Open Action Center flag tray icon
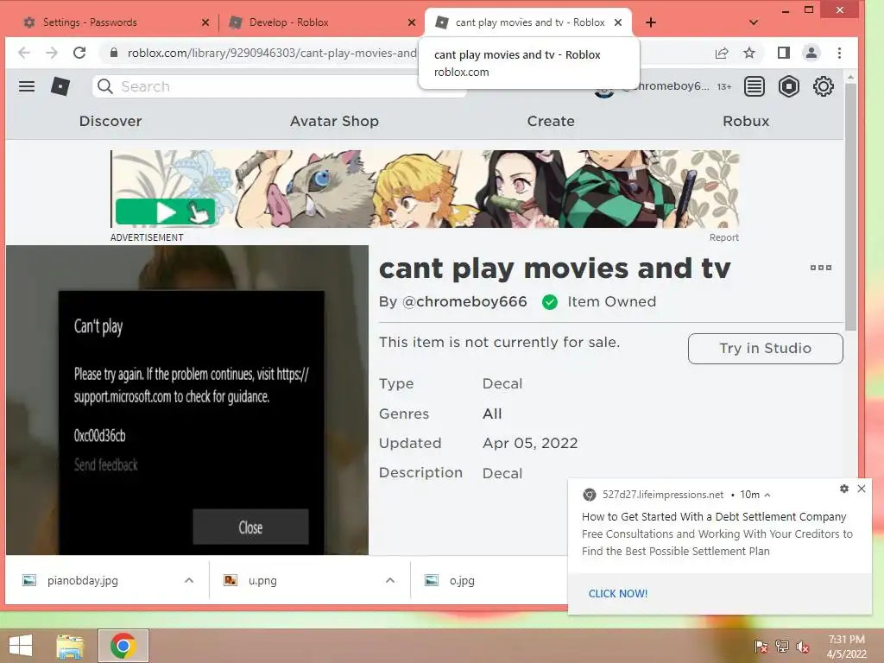The width and height of the screenshot is (884, 663). click(x=761, y=647)
